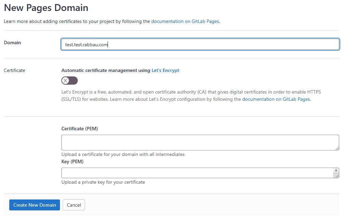Click 'Upload a certificate for your domain' hint
This screenshot has width=344, height=219.
point(123,154)
